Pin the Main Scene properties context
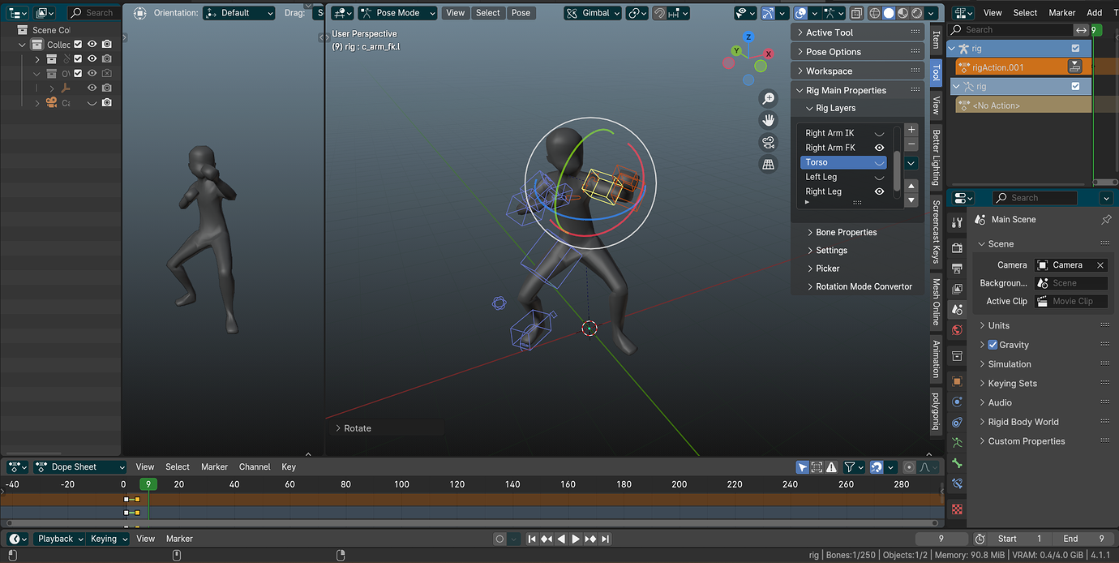Screen dimensions: 1119x563 (x=1106, y=220)
